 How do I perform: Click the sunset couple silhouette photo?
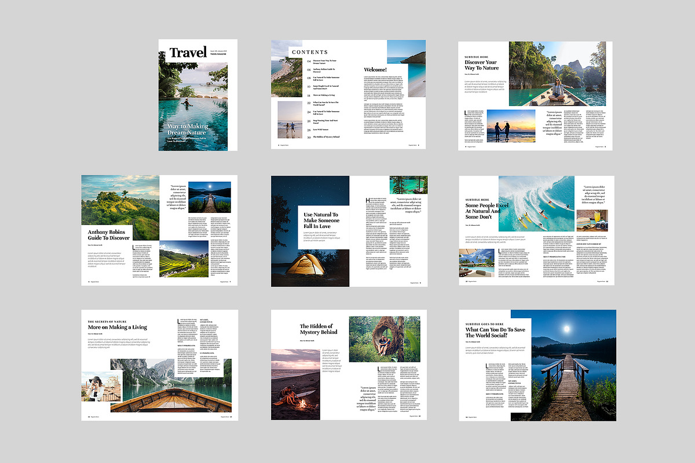(511, 126)
